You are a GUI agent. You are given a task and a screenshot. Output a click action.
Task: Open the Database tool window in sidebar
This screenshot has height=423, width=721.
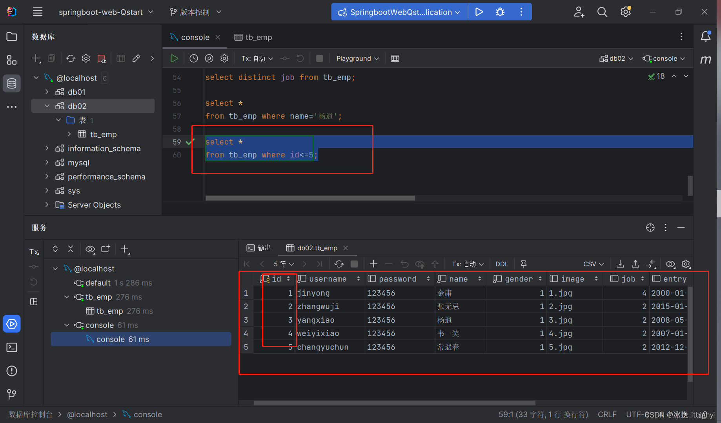click(12, 83)
